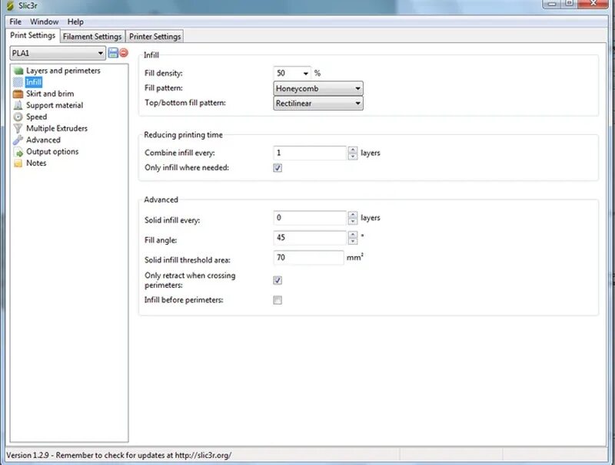Delete preset with red remove icon
Viewport: 615px width, 465px height.
pos(124,53)
